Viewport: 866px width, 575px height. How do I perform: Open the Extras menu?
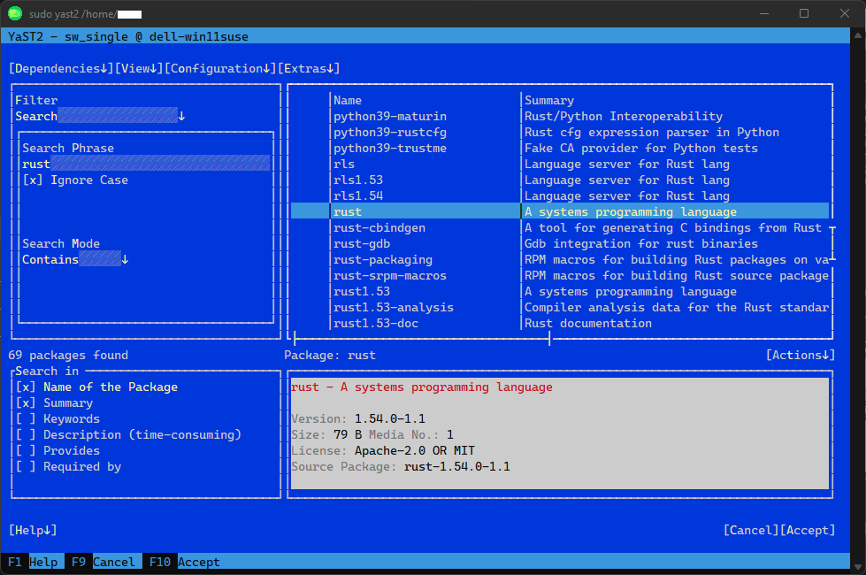[x=308, y=68]
